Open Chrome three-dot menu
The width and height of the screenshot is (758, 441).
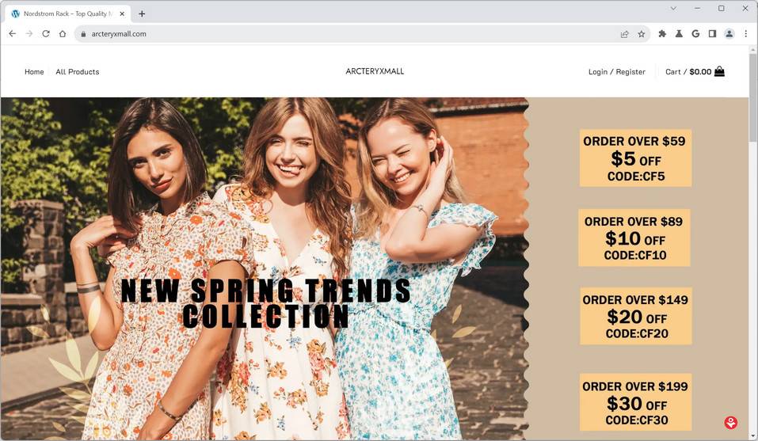tap(746, 34)
